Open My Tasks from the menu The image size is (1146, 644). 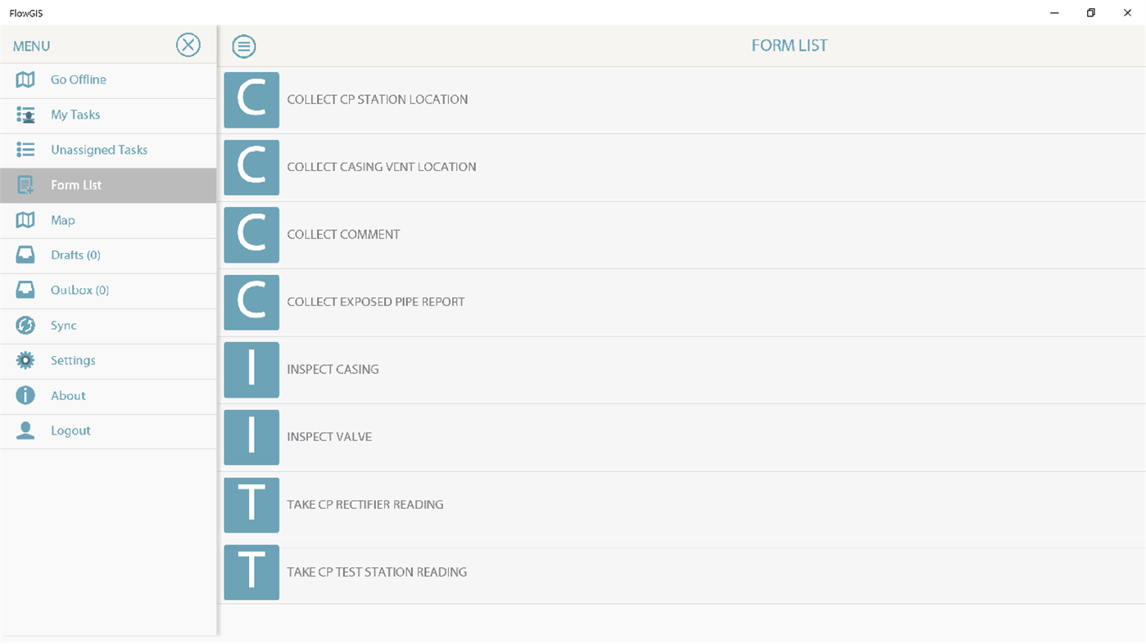click(108, 116)
